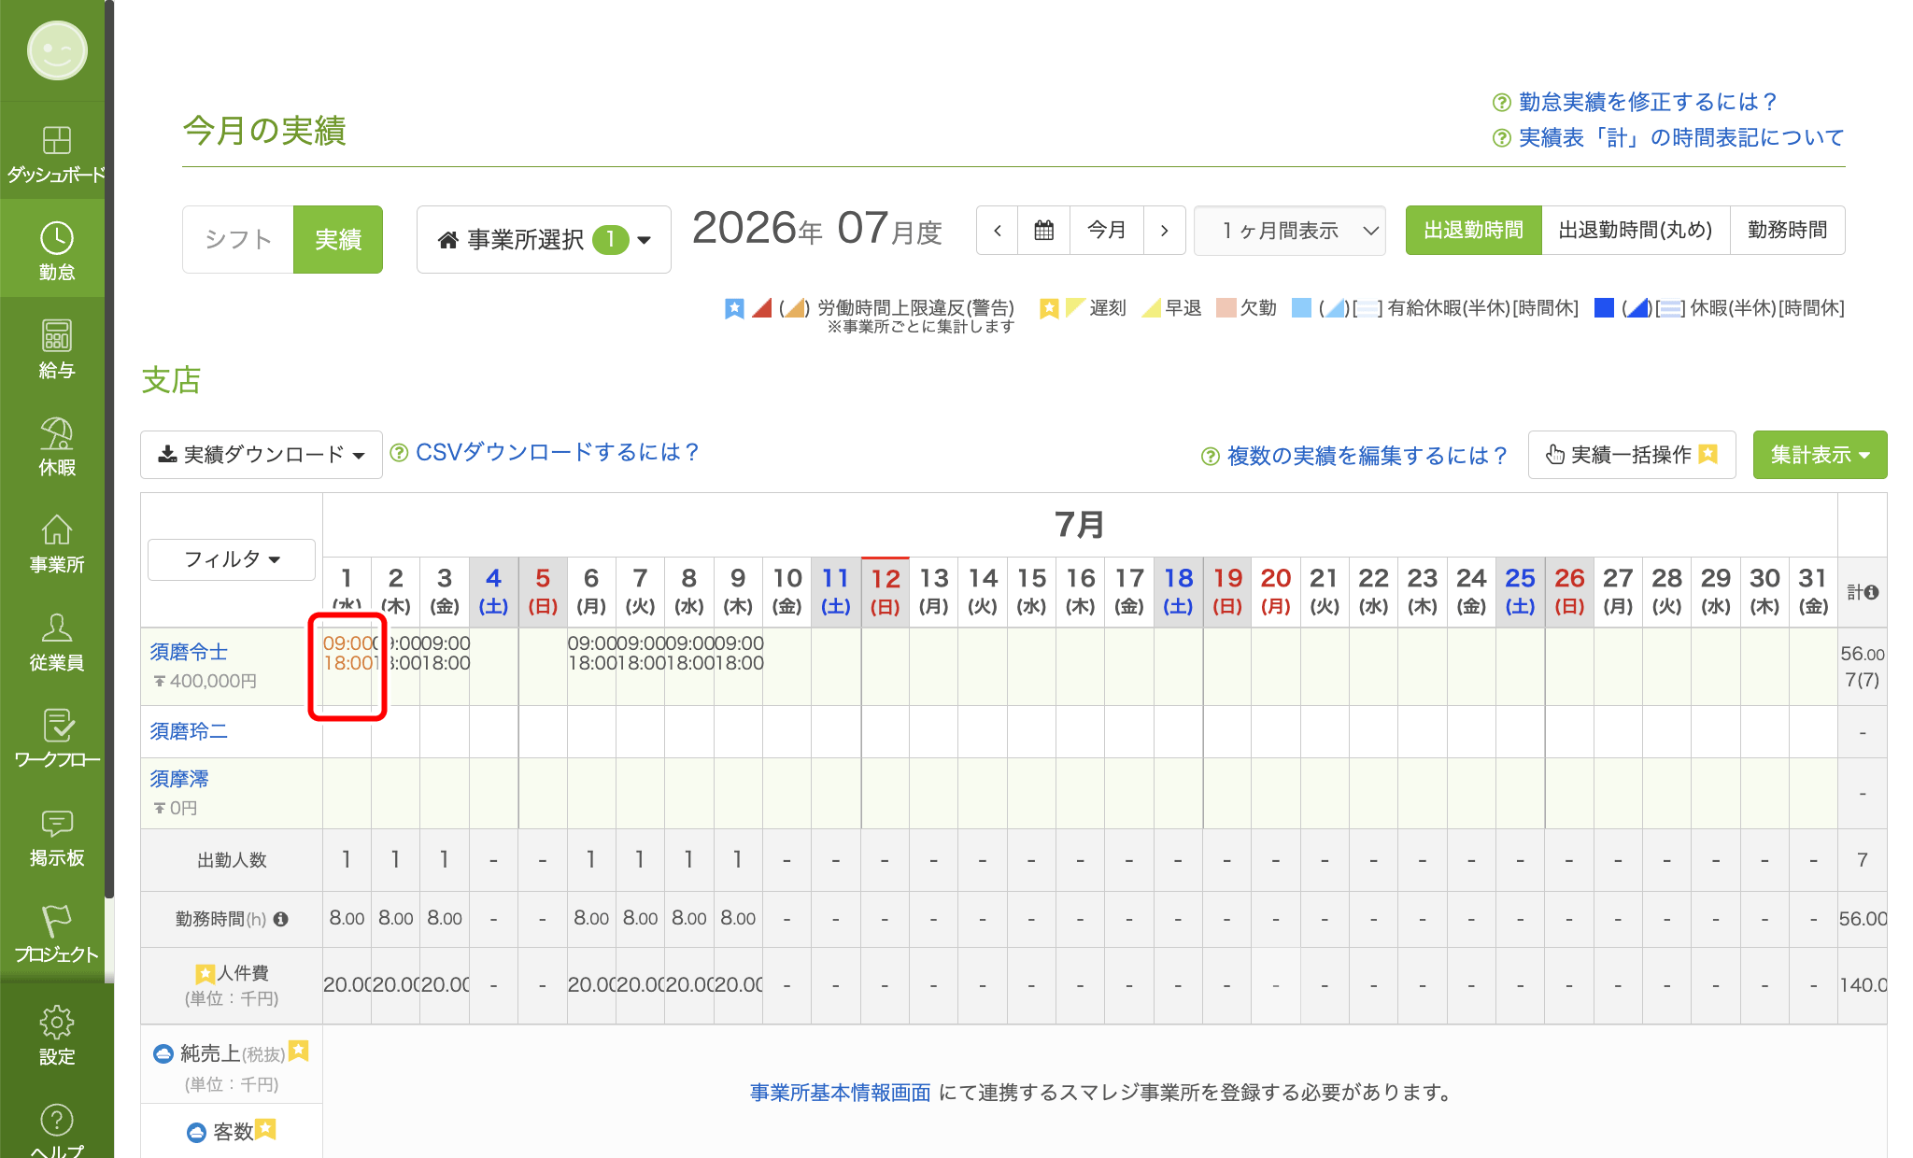Switch to 実績 view toggle
This screenshot has width=1913, height=1158.
338,239
